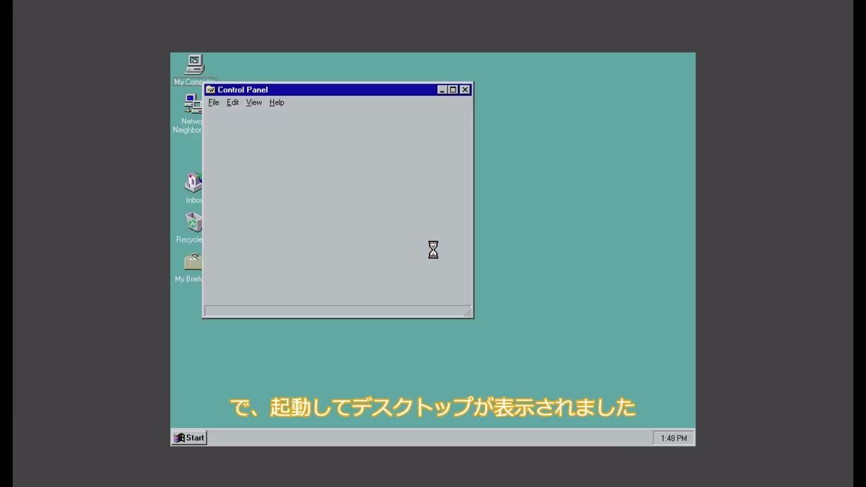Click the 1:48 PM taskbar clock
The width and height of the screenshot is (866, 487).
pyautogui.click(x=673, y=438)
